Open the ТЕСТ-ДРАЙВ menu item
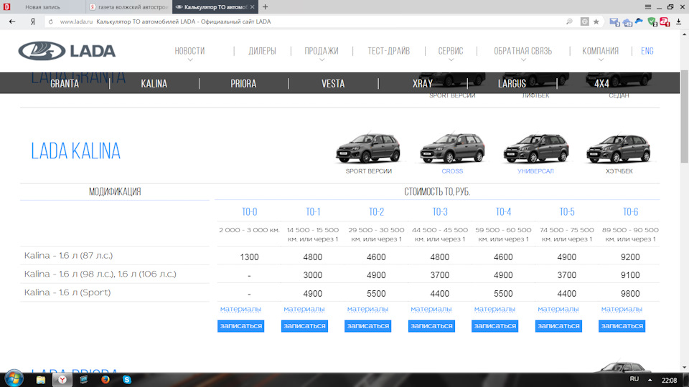This screenshot has width=689, height=387. [389, 51]
